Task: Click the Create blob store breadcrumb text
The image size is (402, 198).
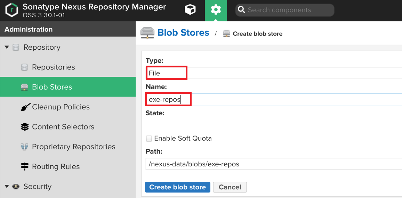Action: (x=257, y=34)
